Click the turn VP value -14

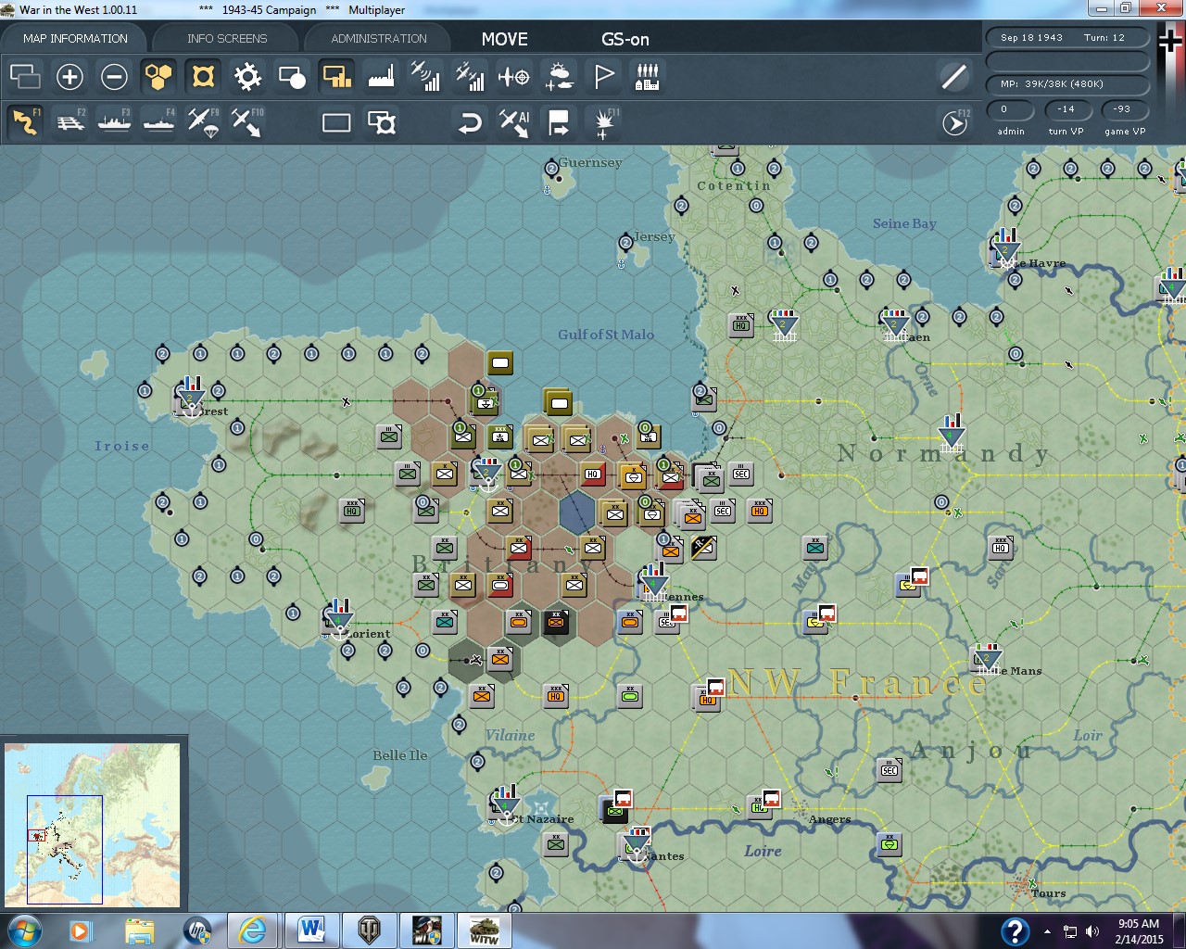1066,109
